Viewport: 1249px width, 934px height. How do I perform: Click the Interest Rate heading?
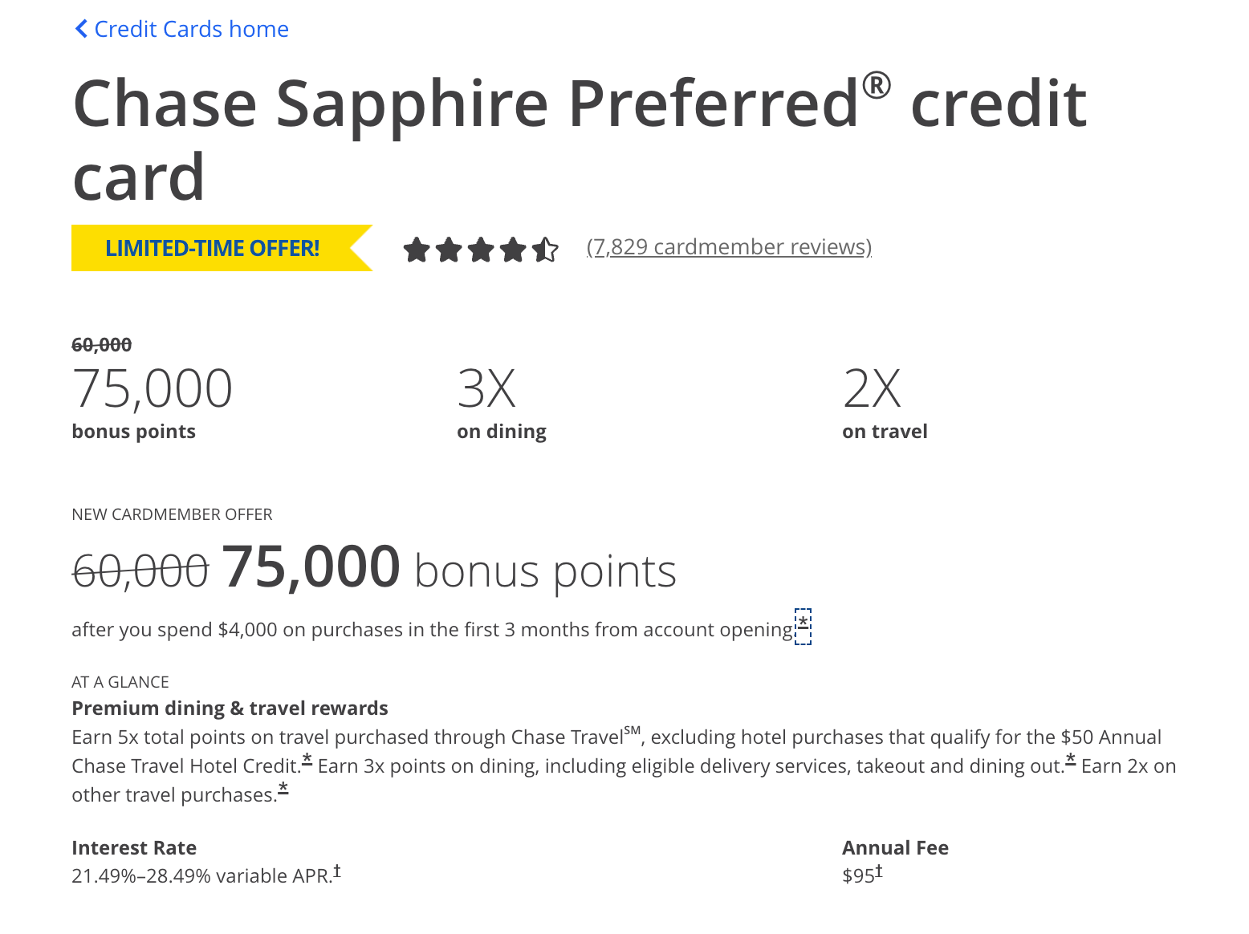pos(134,848)
